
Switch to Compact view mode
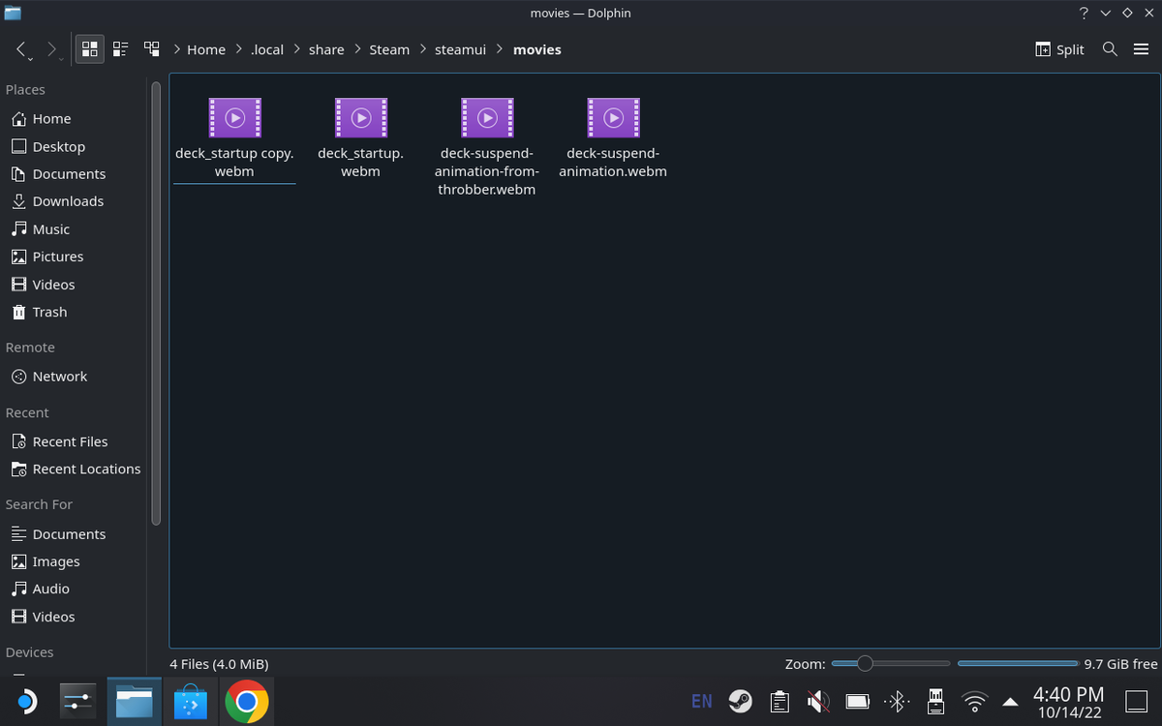[120, 48]
